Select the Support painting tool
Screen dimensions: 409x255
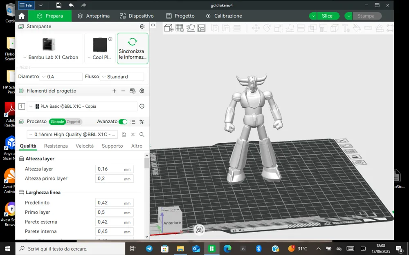coord(323,28)
